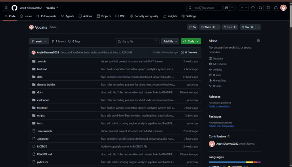Pin the Vocalis repository
Viewport: 292px width, 167px height.
[192, 27]
